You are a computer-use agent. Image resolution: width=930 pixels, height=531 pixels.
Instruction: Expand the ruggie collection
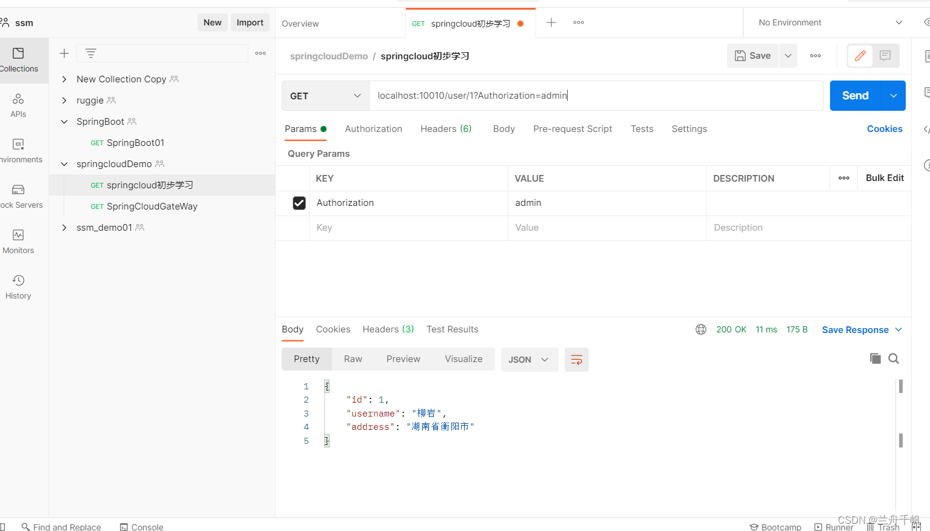(x=64, y=101)
